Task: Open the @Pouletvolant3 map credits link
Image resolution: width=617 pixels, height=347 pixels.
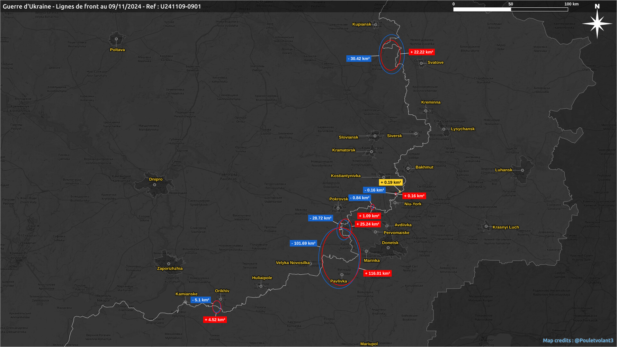Action: (594, 340)
